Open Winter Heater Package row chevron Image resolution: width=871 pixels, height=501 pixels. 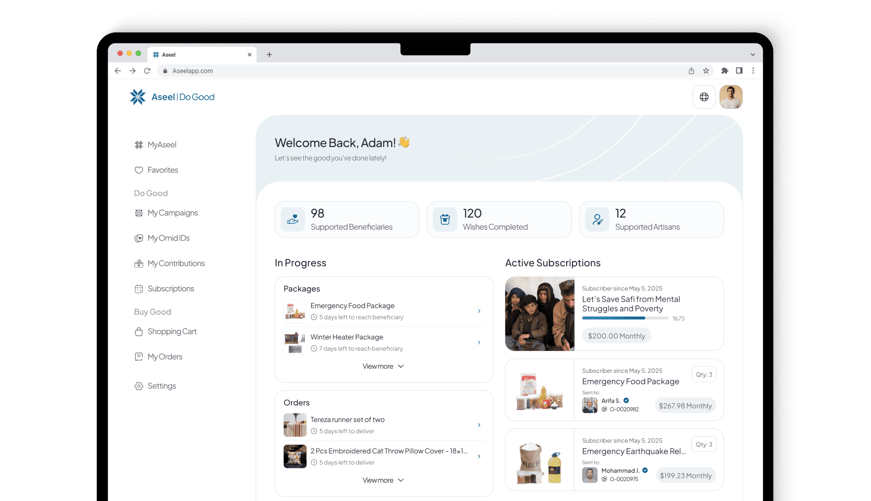pos(479,343)
